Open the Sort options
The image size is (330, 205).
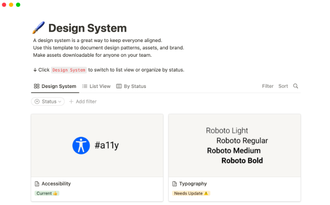click(x=283, y=86)
